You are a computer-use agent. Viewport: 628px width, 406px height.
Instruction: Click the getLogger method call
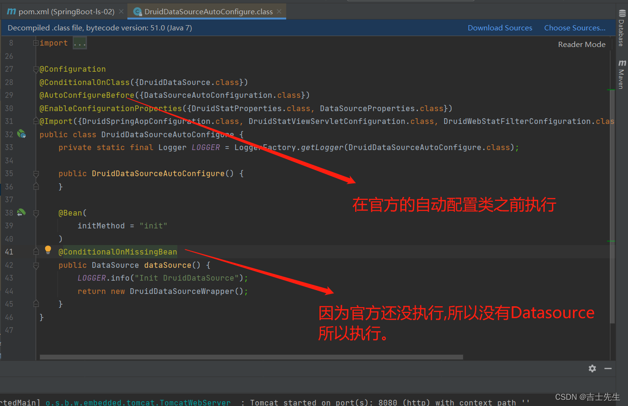[322, 147]
